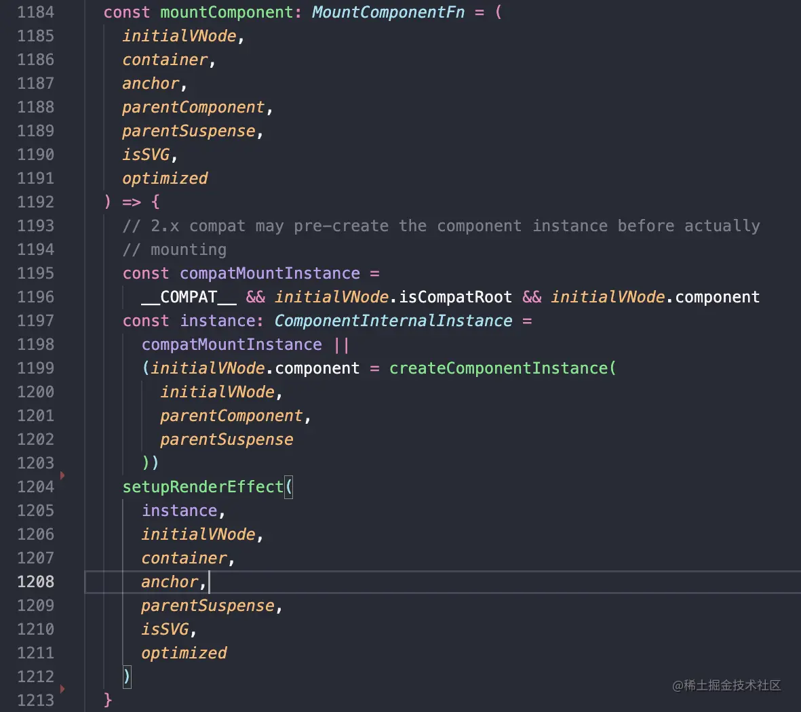This screenshot has height=712, width=801.
Task: Click initialVNode argument on line 1206
Action: [199, 534]
